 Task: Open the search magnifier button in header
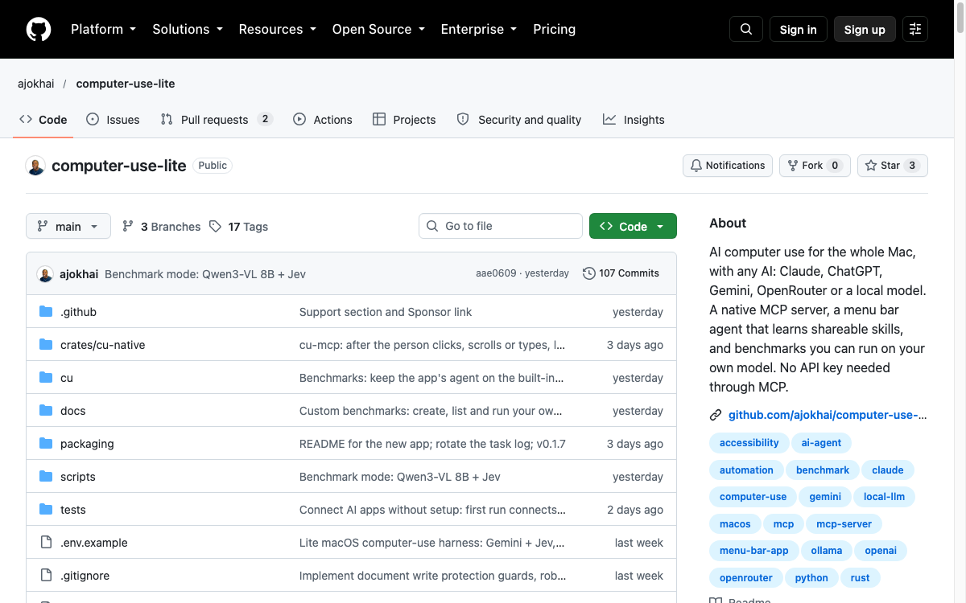746,30
